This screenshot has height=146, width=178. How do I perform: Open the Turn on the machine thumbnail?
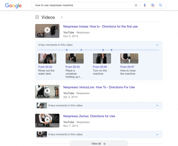[102, 58]
